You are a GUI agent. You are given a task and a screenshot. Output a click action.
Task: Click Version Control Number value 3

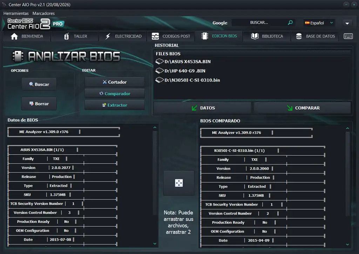[69, 213]
